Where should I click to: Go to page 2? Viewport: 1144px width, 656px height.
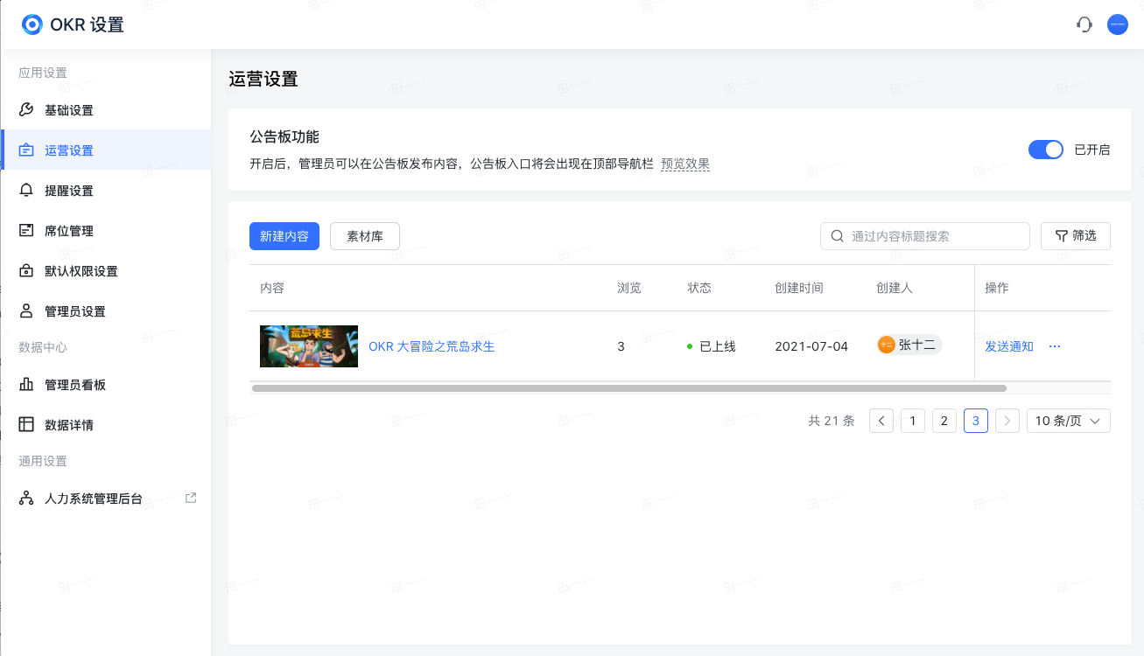pos(944,421)
